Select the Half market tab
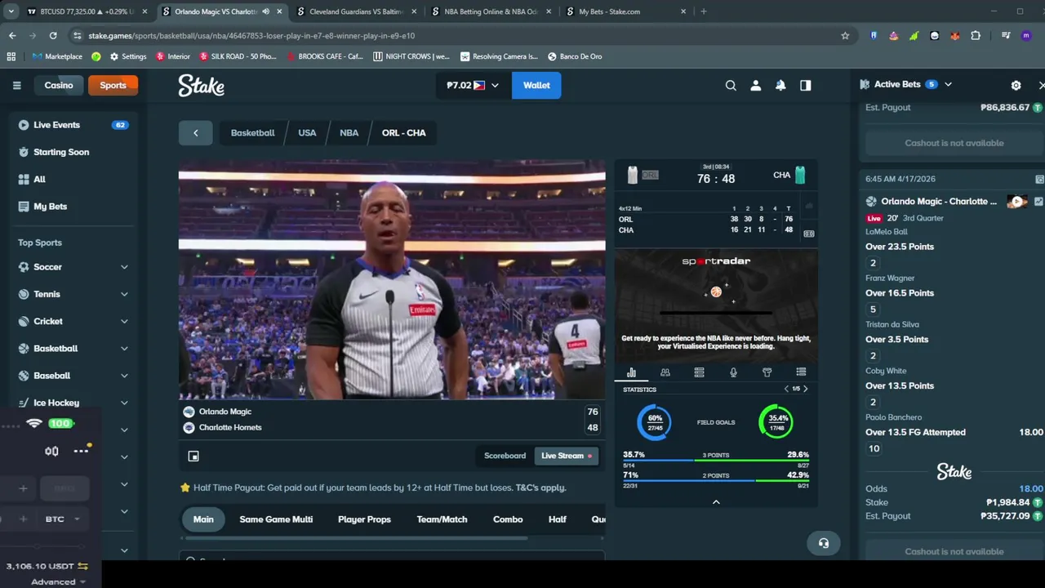Image resolution: width=1045 pixels, height=588 pixels. coord(558,519)
